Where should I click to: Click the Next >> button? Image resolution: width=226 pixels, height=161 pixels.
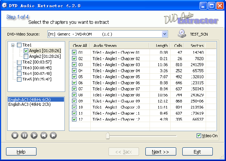coord(161,152)
